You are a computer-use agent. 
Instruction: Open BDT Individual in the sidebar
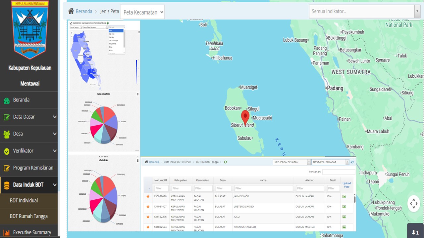pyautogui.click(x=24, y=200)
